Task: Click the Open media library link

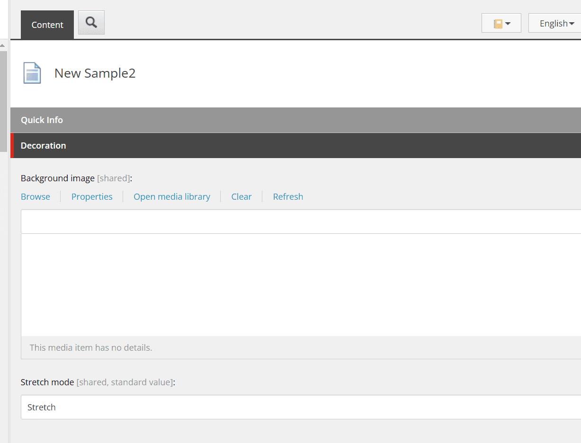Action: click(172, 197)
